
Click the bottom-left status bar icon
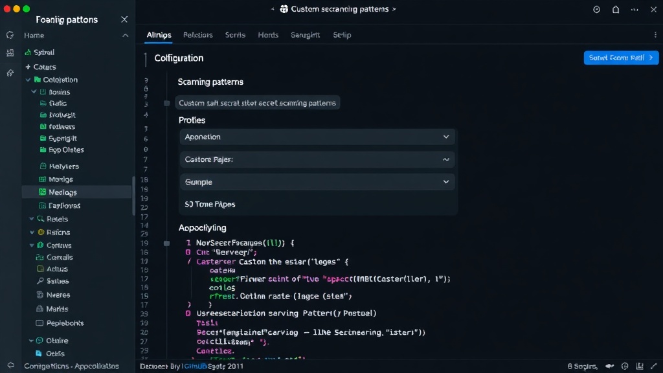10,366
